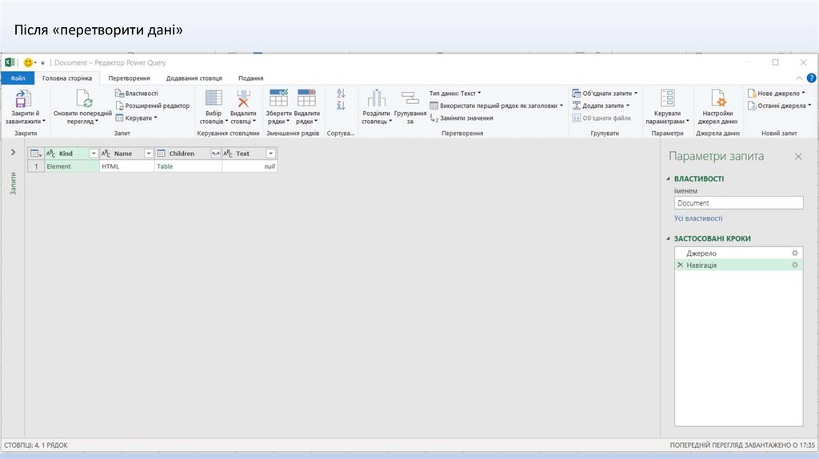Screen dimensions: 819x459
Task: Open the Name column filter dropdown
Action: (x=148, y=154)
